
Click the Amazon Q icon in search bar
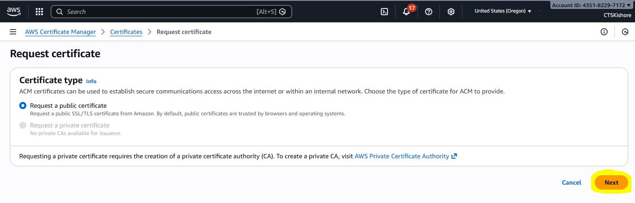click(282, 12)
